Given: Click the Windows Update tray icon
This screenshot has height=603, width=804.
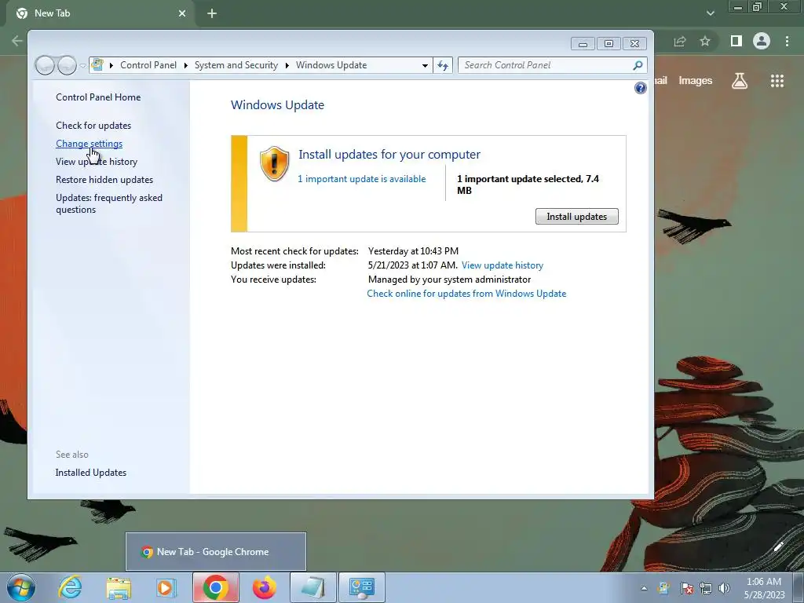Looking at the screenshot, I should [663, 588].
